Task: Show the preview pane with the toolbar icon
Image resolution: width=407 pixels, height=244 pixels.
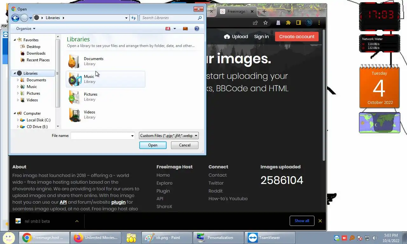Action: (x=185, y=29)
